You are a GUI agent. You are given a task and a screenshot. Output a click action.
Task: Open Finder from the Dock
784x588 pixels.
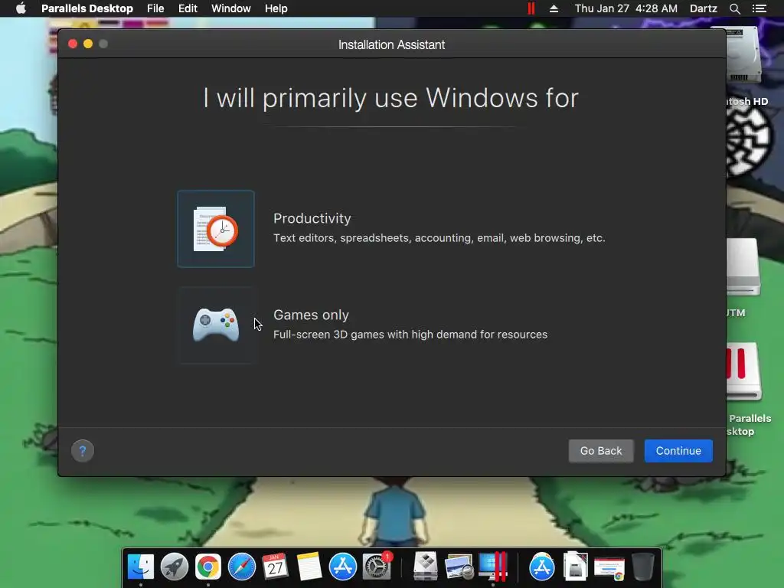tap(141, 567)
